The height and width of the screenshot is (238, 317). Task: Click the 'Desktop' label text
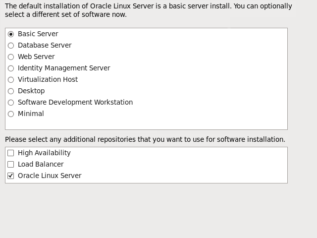click(x=31, y=91)
